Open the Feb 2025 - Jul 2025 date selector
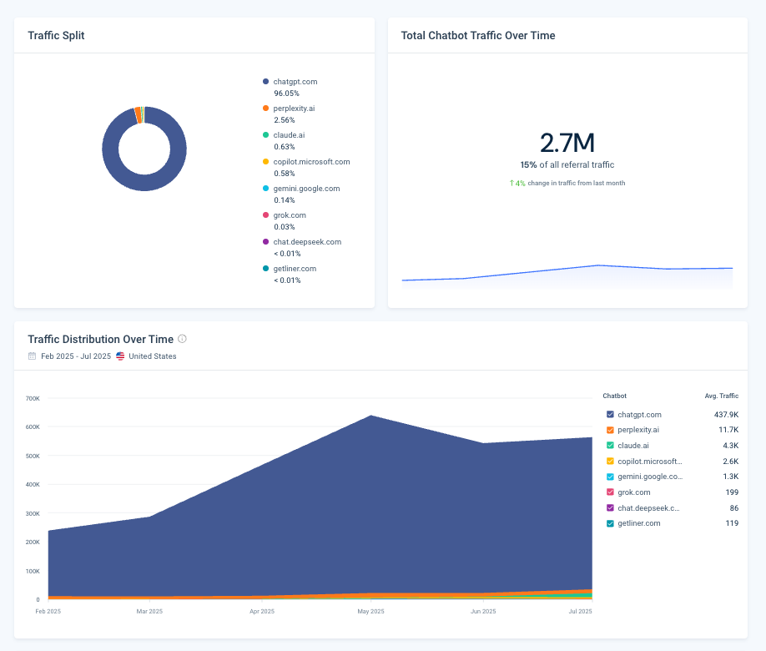The image size is (766, 651). point(76,356)
